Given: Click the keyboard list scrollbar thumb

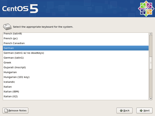Looking at the screenshot, I should tap(151, 63).
